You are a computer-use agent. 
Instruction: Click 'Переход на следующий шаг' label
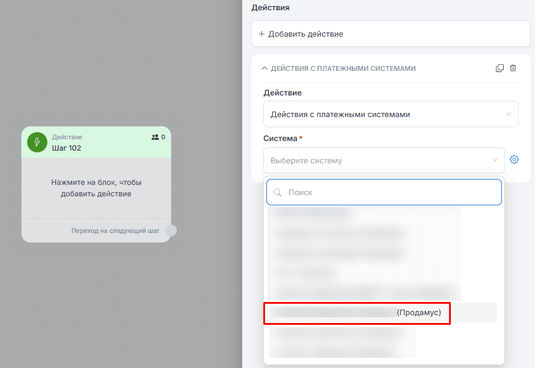(x=115, y=231)
